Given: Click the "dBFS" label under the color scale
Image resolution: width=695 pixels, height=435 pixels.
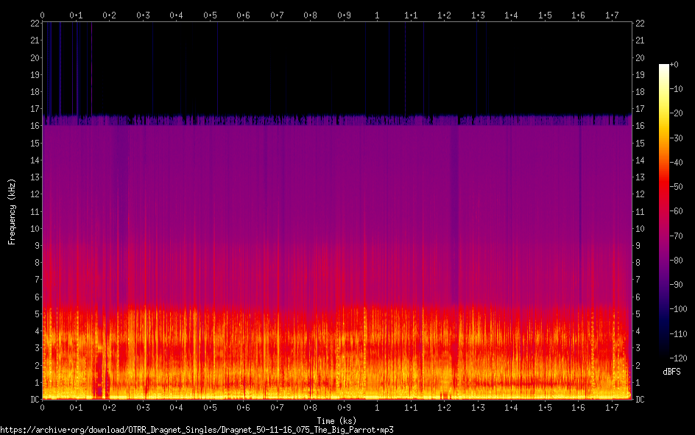Looking at the screenshot, I should coord(671,372).
